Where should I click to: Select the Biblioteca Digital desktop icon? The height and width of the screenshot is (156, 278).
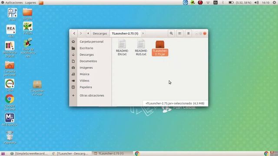click(10, 49)
